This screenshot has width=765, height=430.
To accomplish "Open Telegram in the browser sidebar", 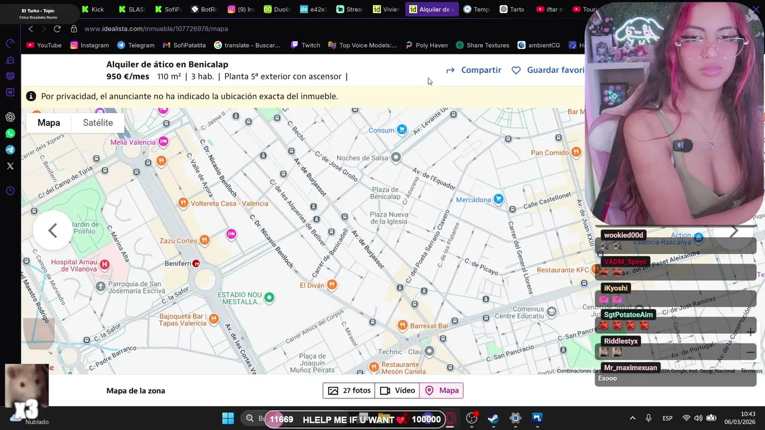I will pyautogui.click(x=10, y=150).
